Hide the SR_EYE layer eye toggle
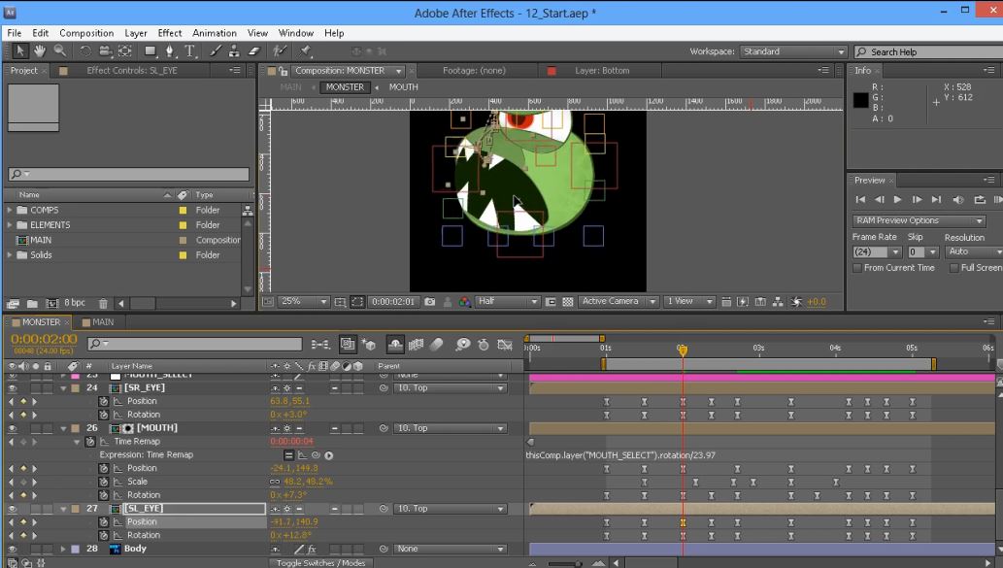1003x568 pixels. coord(13,388)
